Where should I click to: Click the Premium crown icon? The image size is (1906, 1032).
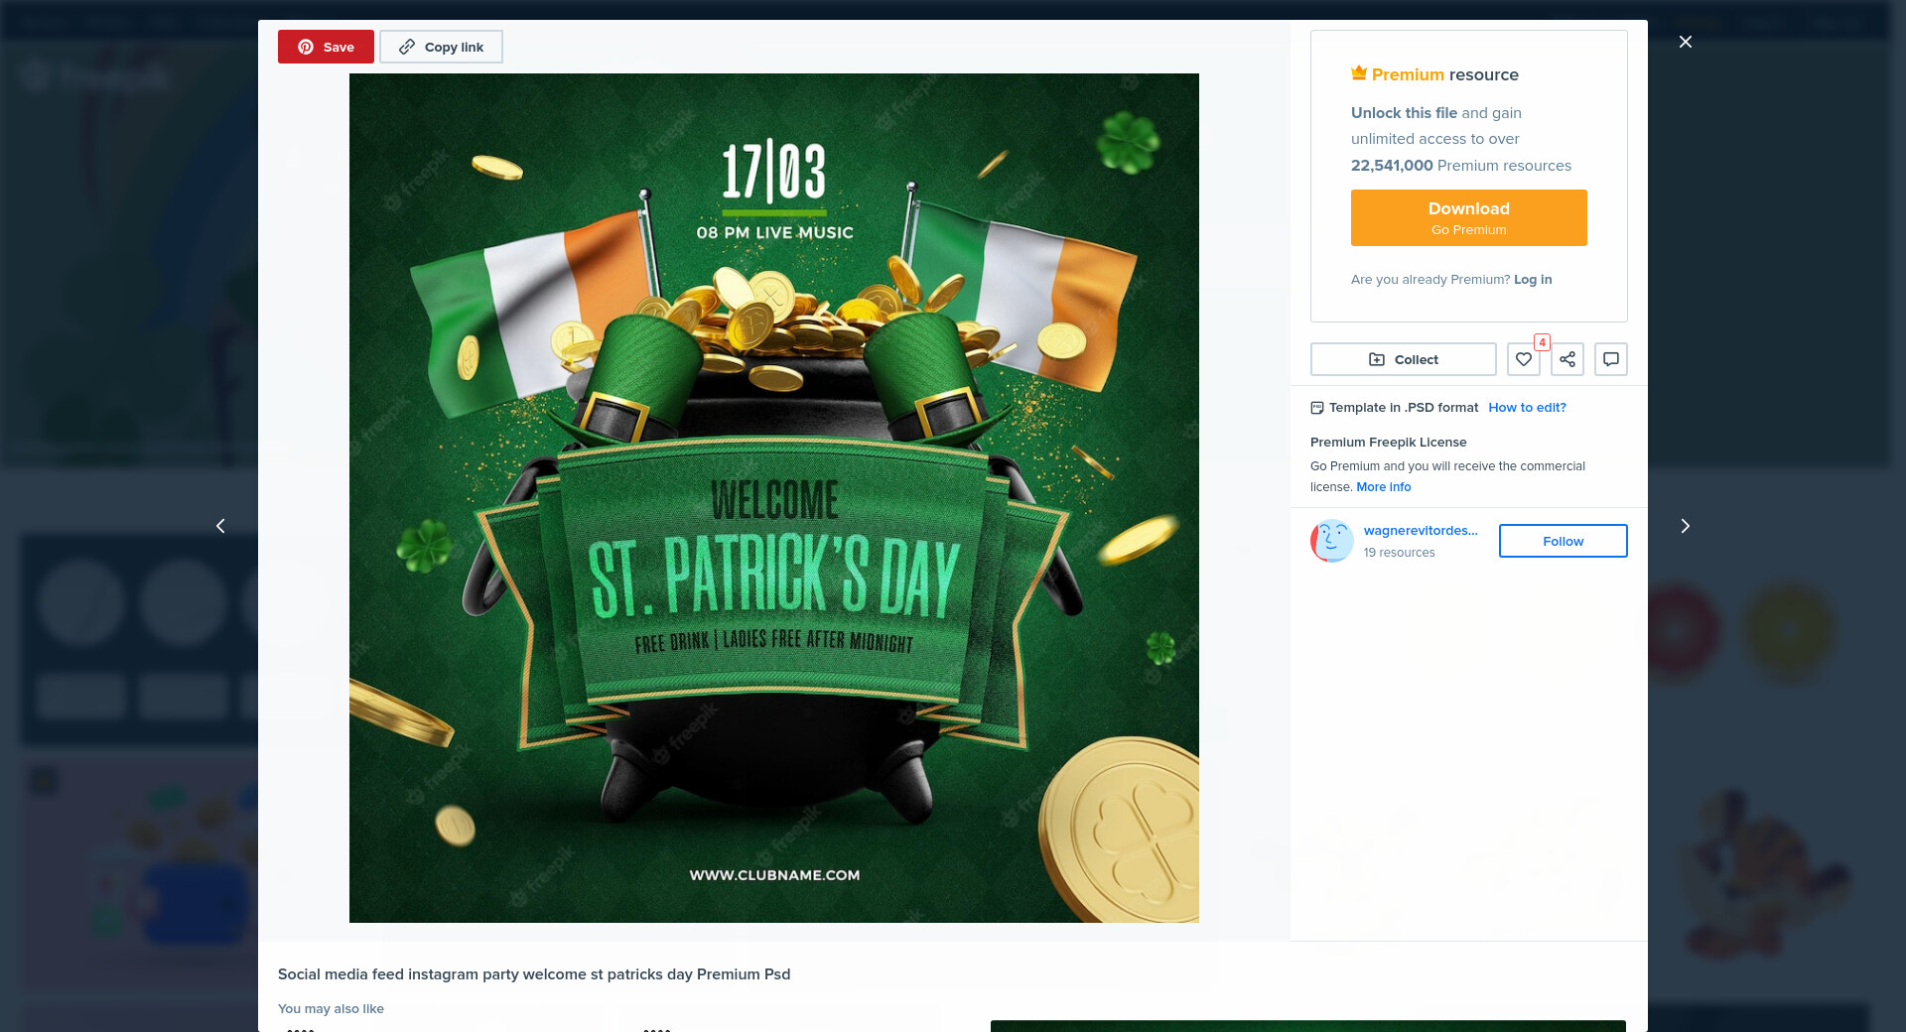[1359, 72]
